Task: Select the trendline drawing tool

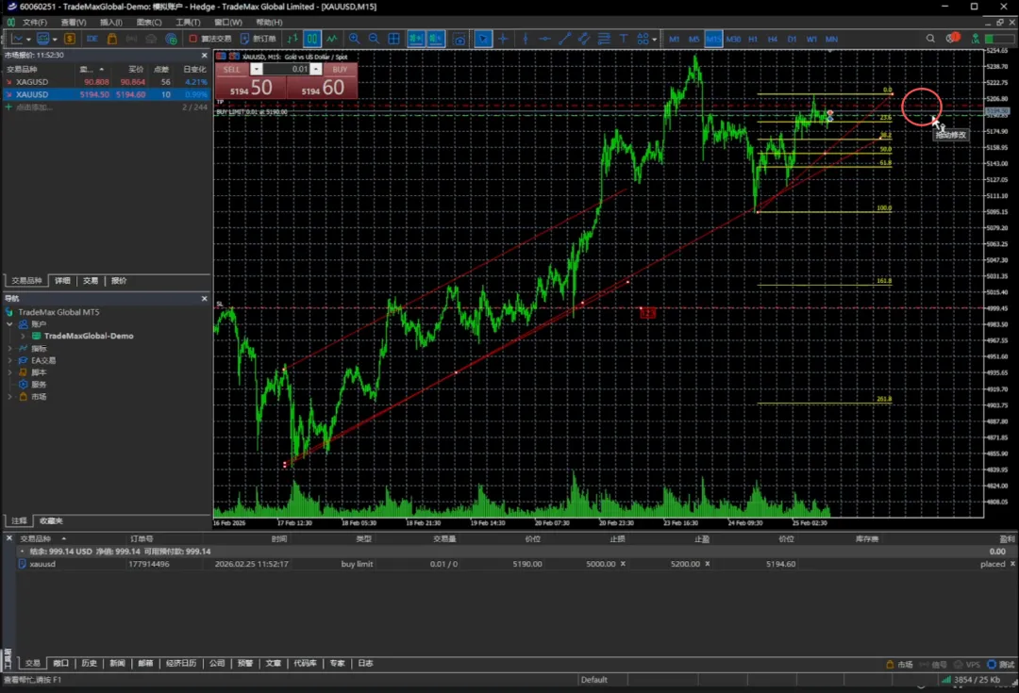Action: click(x=564, y=39)
